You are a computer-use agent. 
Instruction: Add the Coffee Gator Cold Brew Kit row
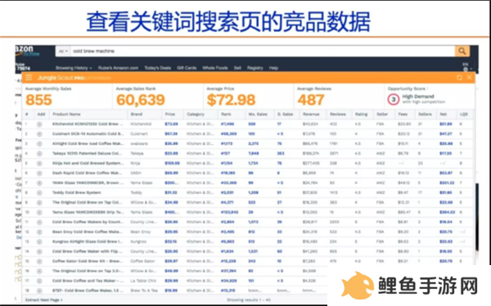tap(39, 261)
